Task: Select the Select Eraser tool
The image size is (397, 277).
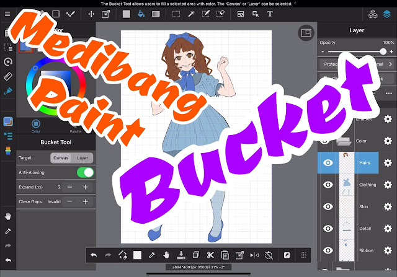Action: (x=220, y=14)
